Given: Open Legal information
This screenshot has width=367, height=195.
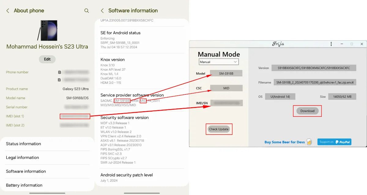Looking at the screenshot, I should [x=47, y=158].
